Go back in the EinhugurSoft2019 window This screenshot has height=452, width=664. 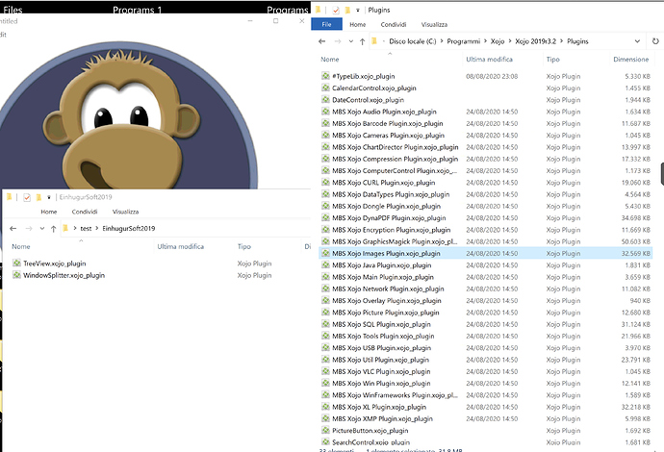(x=13, y=229)
